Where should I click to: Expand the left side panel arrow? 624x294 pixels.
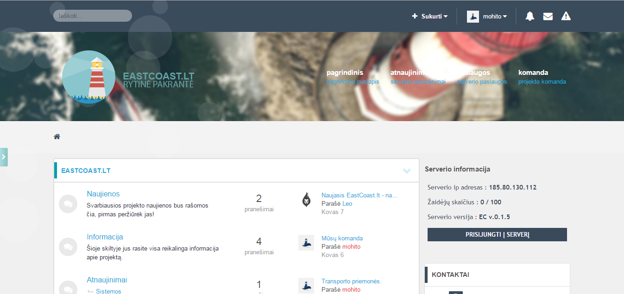[4, 157]
